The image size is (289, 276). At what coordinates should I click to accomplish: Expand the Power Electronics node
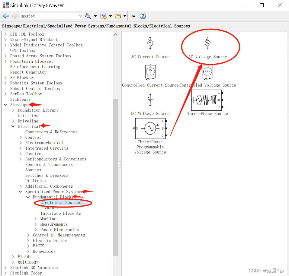click(x=36, y=230)
